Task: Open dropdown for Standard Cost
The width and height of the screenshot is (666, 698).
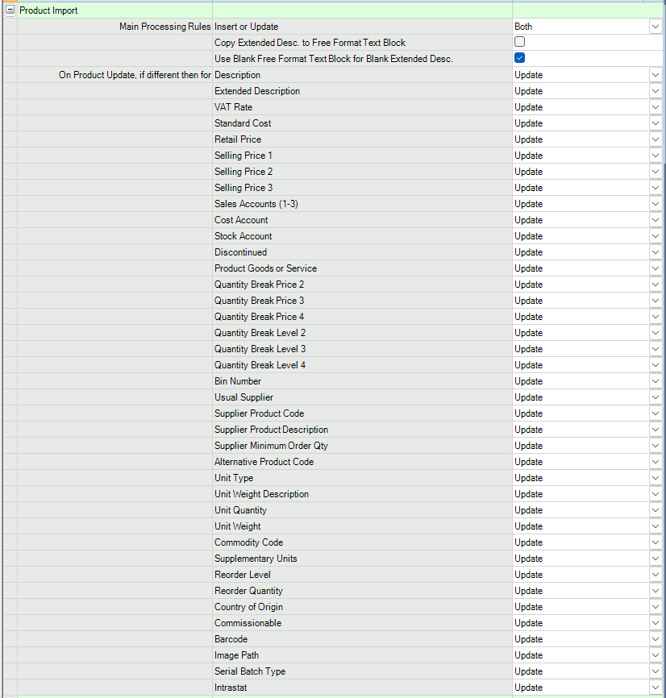Action: (655, 123)
